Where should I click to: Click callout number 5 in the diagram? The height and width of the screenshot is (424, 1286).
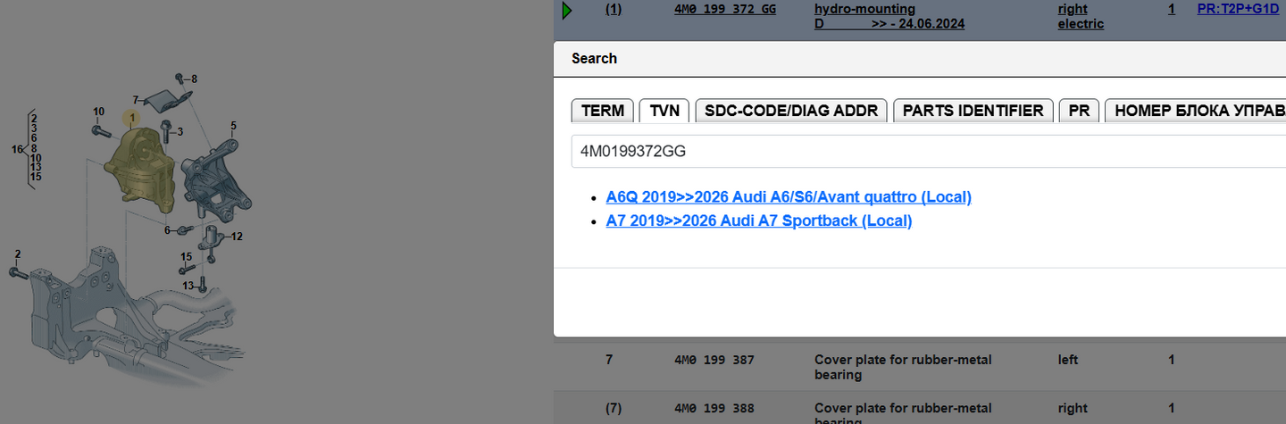(234, 126)
